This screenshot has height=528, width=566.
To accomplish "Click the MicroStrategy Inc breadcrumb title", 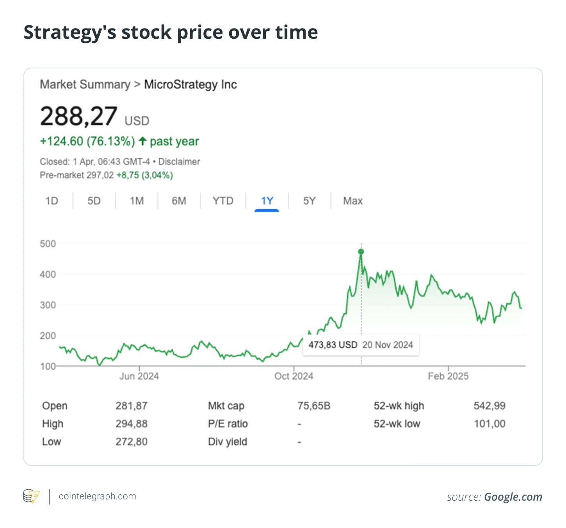I will (x=190, y=84).
